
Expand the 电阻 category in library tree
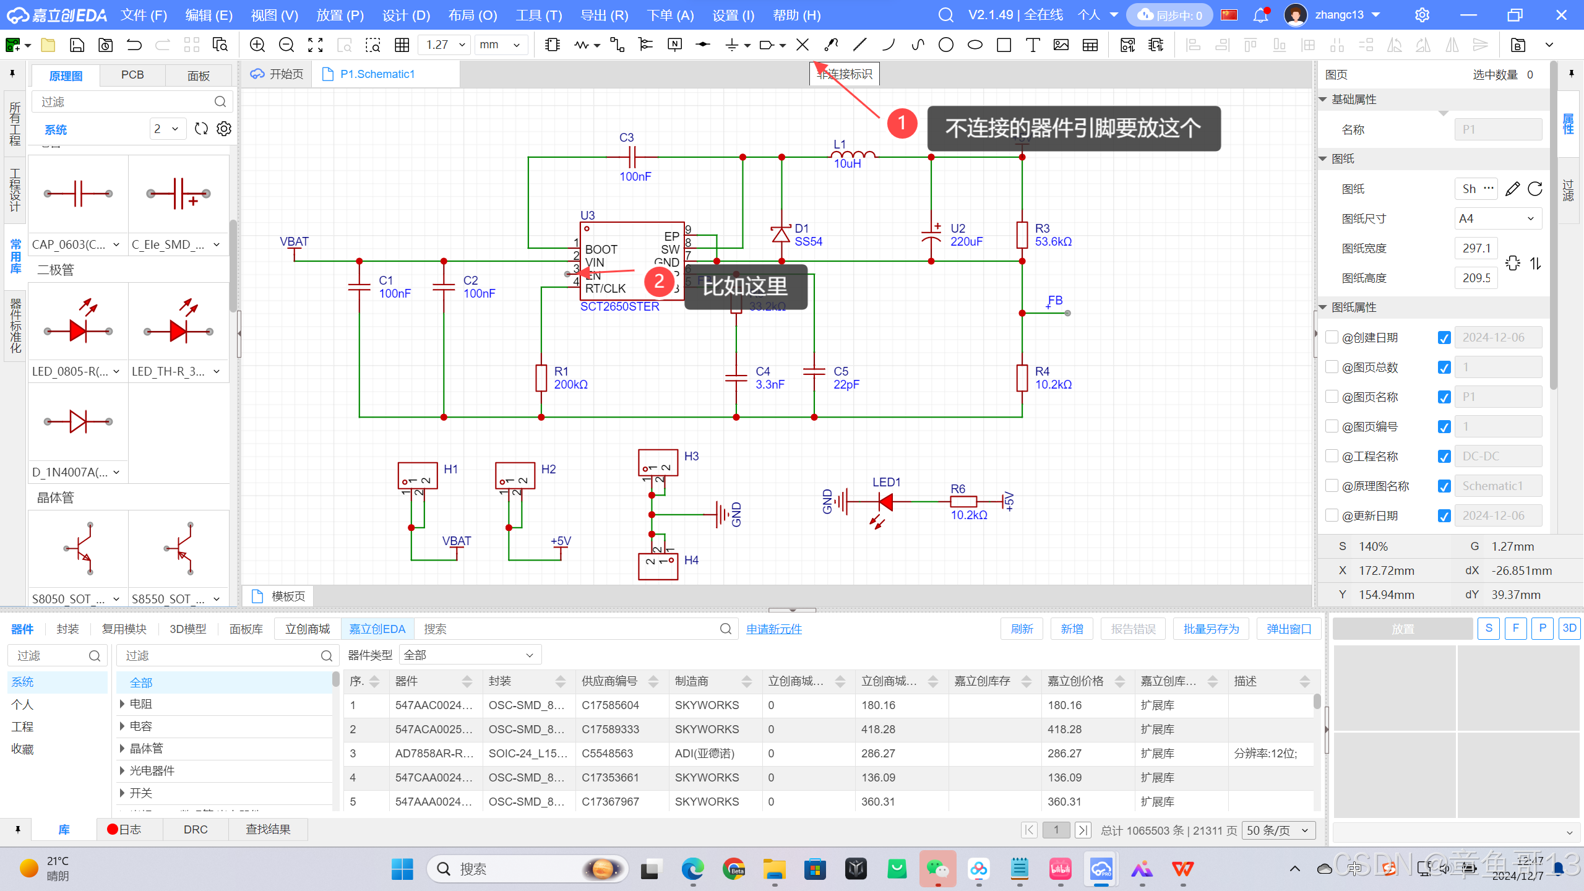(x=122, y=704)
